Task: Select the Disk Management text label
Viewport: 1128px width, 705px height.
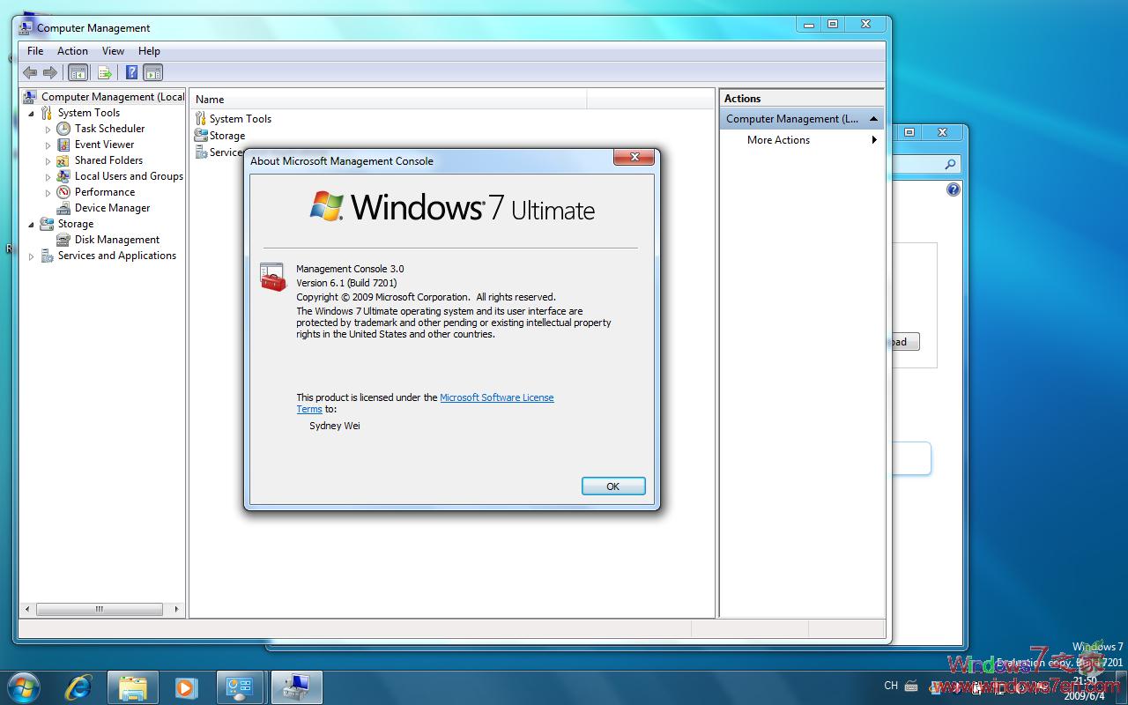Action: [117, 240]
